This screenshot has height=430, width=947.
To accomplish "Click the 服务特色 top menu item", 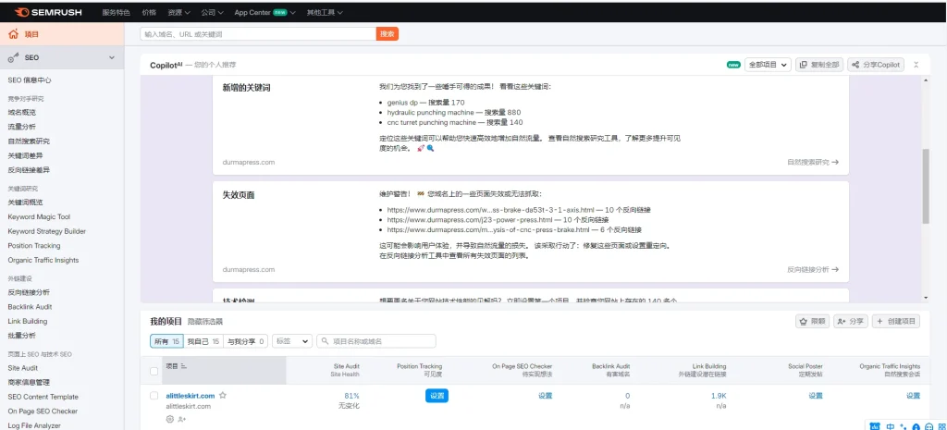I will click(116, 12).
